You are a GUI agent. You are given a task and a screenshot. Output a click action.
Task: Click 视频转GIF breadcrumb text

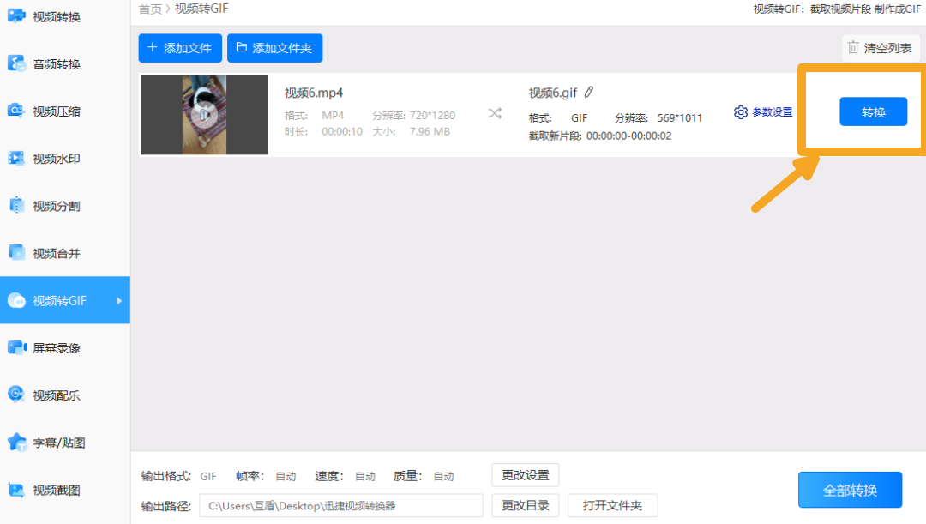click(x=201, y=9)
